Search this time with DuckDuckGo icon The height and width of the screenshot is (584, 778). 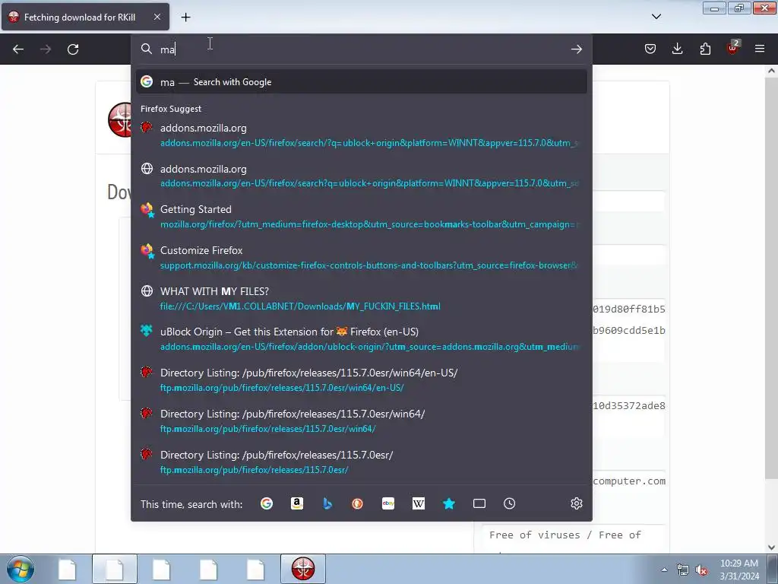coord(358,503)
